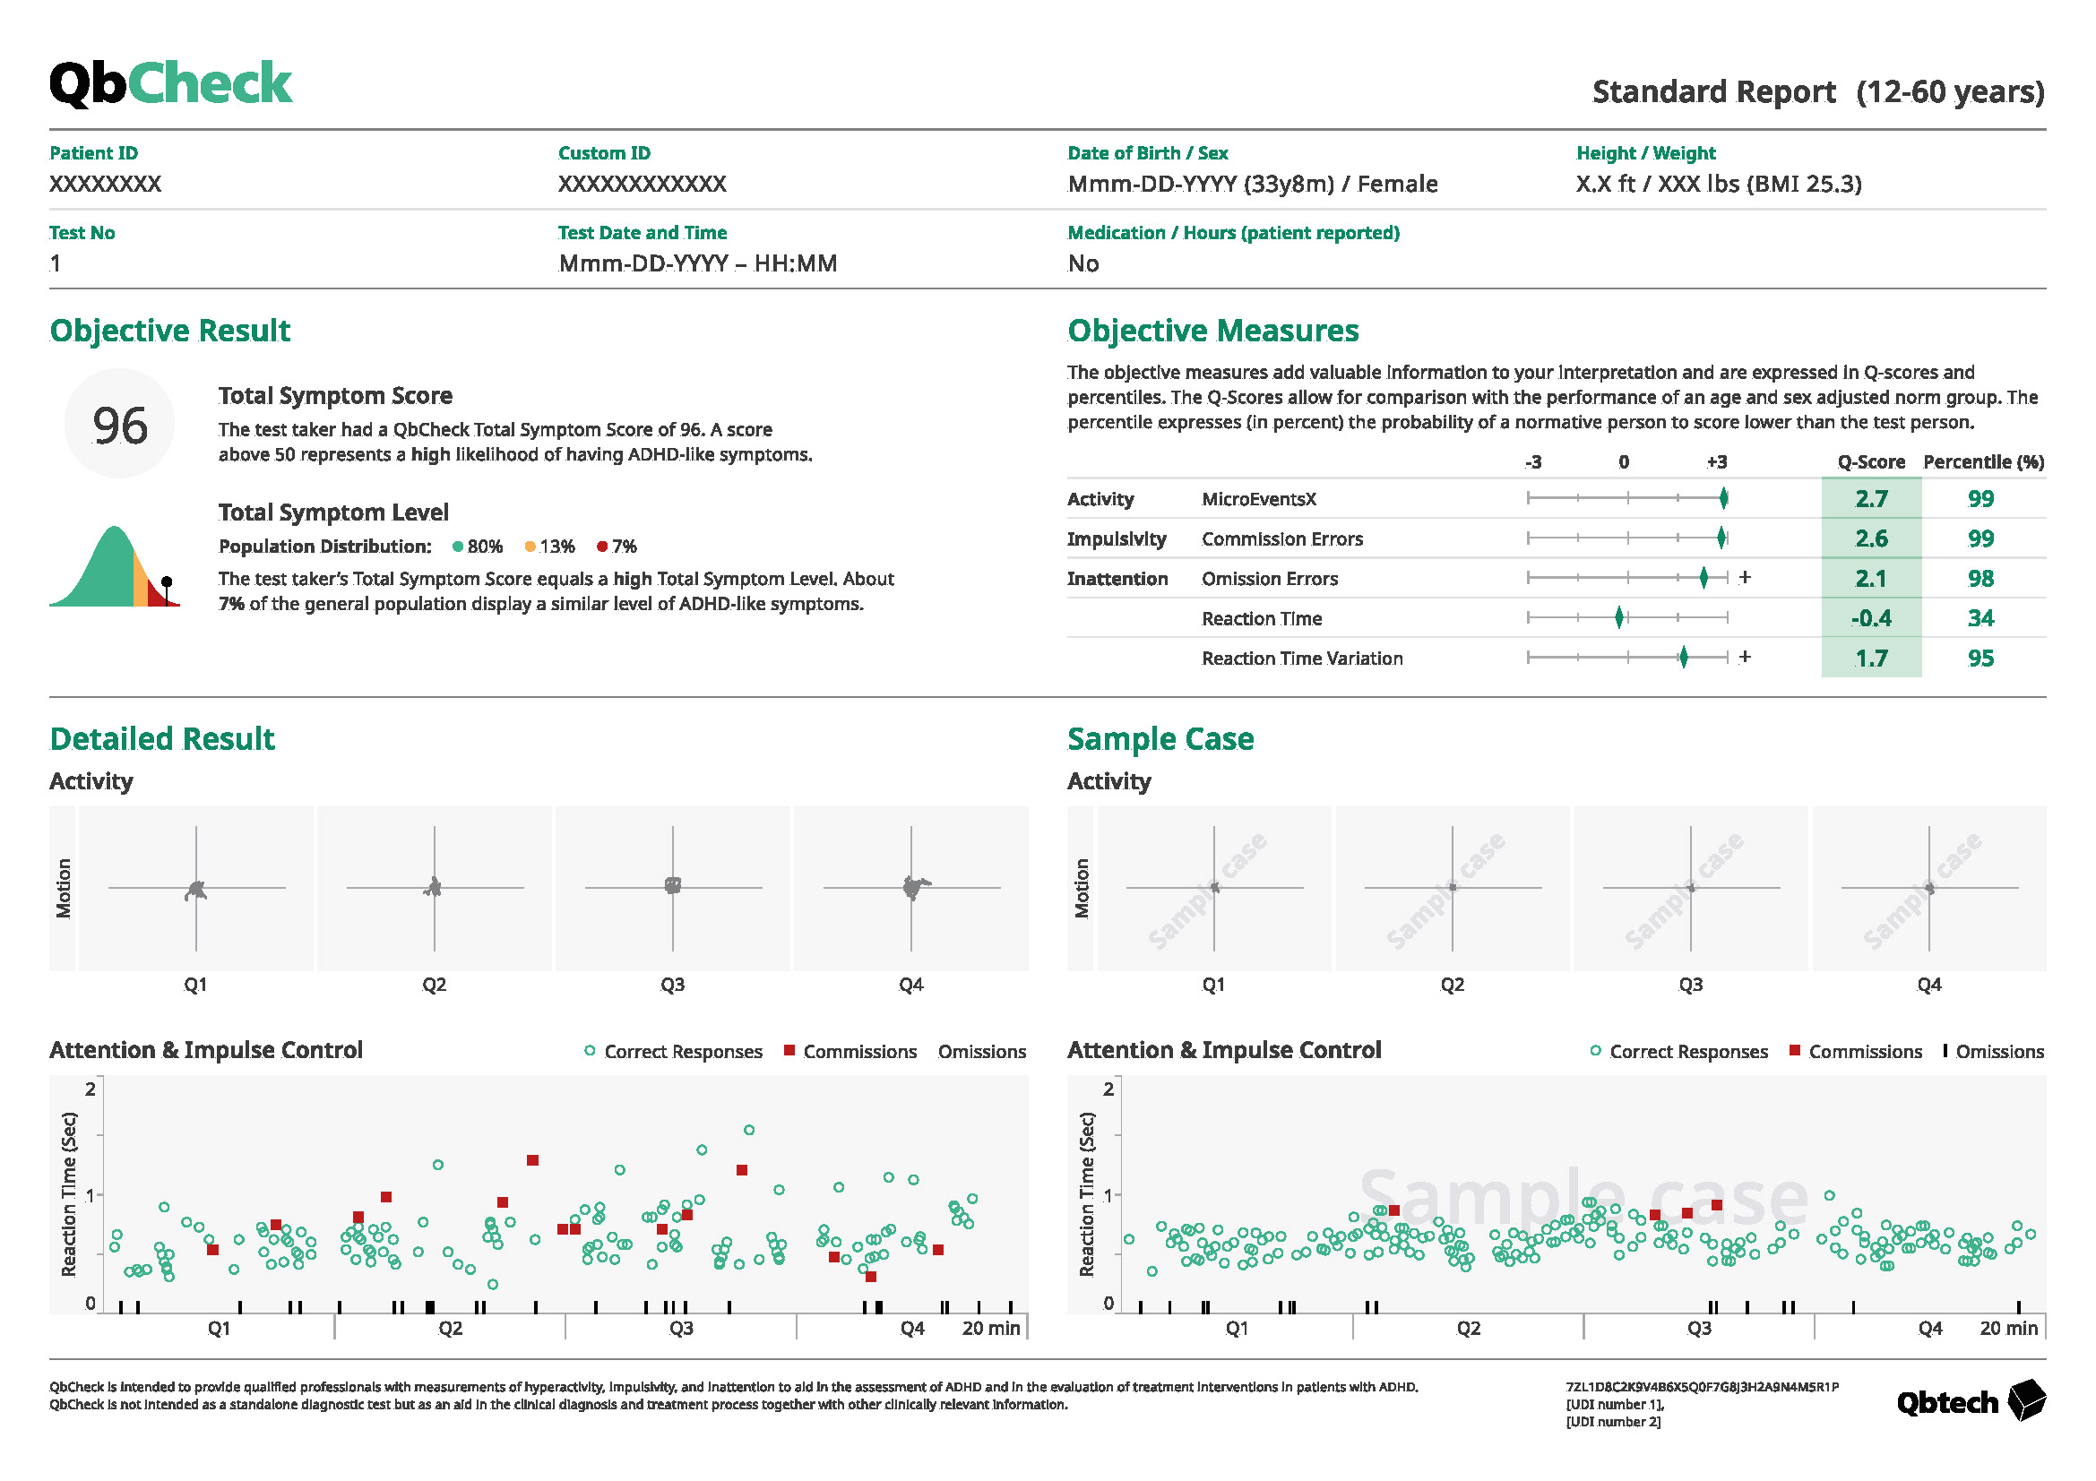Click the QbCheck logo
The height and width of the screenshot is (1481, 2096).
tap(171, 84)
